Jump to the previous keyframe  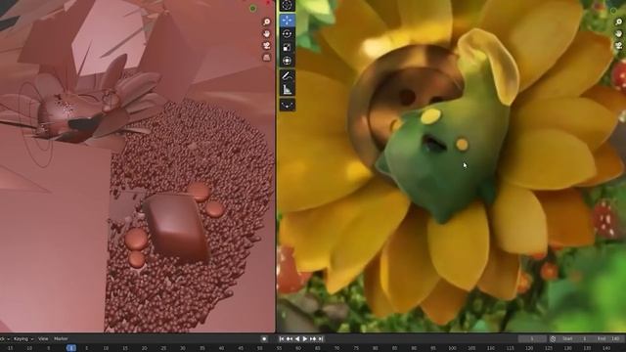pos(290,339)
